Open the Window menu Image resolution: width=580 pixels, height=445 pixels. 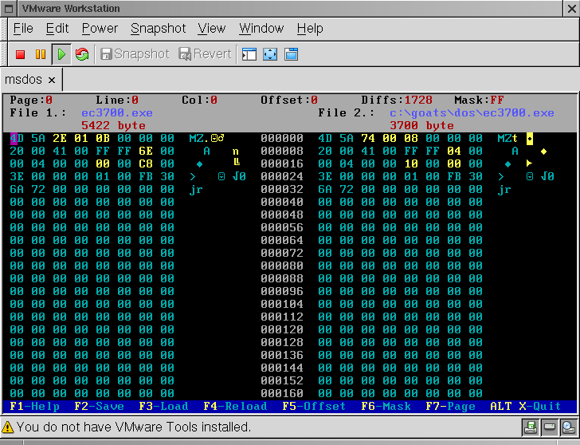(x=261, y=29)
